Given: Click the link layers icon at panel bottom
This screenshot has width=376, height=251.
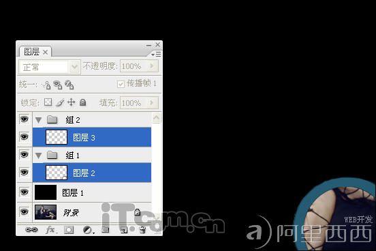Looking at the screenshot, I should [x=31, y=230].
